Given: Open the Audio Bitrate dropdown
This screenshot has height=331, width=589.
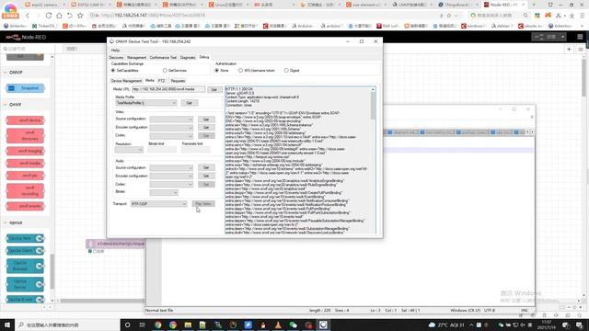Looking at the screenshot, I should point(164,192).
